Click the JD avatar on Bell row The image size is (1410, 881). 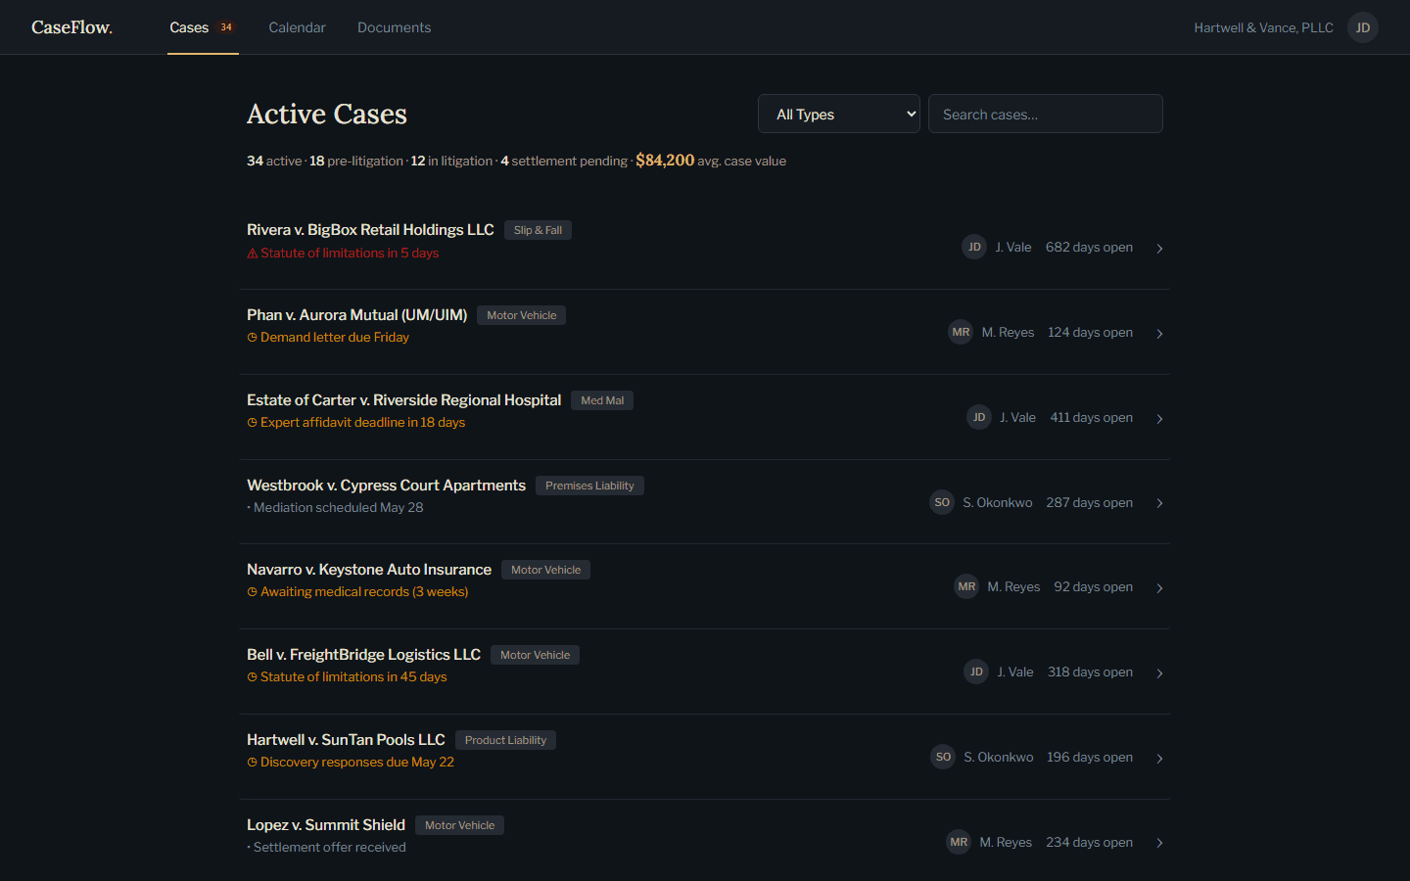pos(976,672)
